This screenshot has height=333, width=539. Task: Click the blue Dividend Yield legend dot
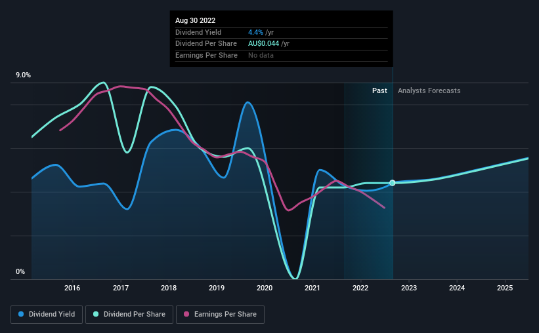point(21,314)
